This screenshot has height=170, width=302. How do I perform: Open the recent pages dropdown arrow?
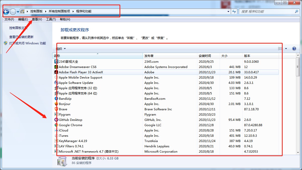point(18,12)
